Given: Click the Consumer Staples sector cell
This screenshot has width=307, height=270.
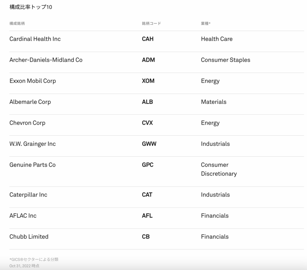Looking at the screenshot, I should coord(225,60).
